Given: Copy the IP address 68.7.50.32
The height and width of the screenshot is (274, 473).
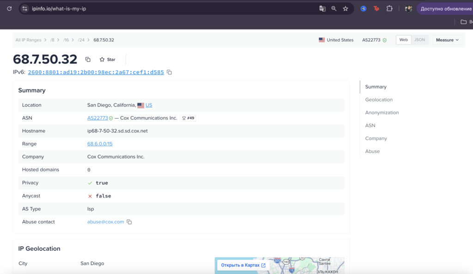Looking at the screenshot, I should [x=88, y=60].
